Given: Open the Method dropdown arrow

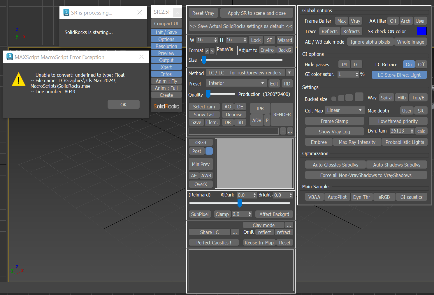Looking at the screenshot, I should point(289,73).
